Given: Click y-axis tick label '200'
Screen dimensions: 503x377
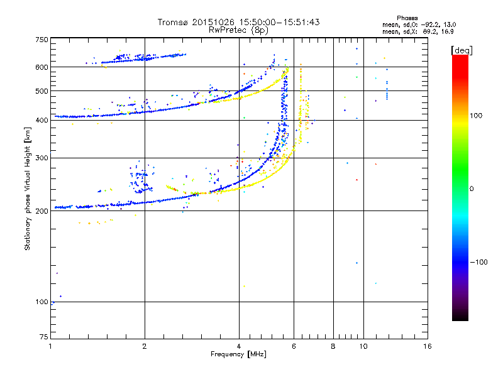Looking at the screenshot, I should (x=41, y=211).
